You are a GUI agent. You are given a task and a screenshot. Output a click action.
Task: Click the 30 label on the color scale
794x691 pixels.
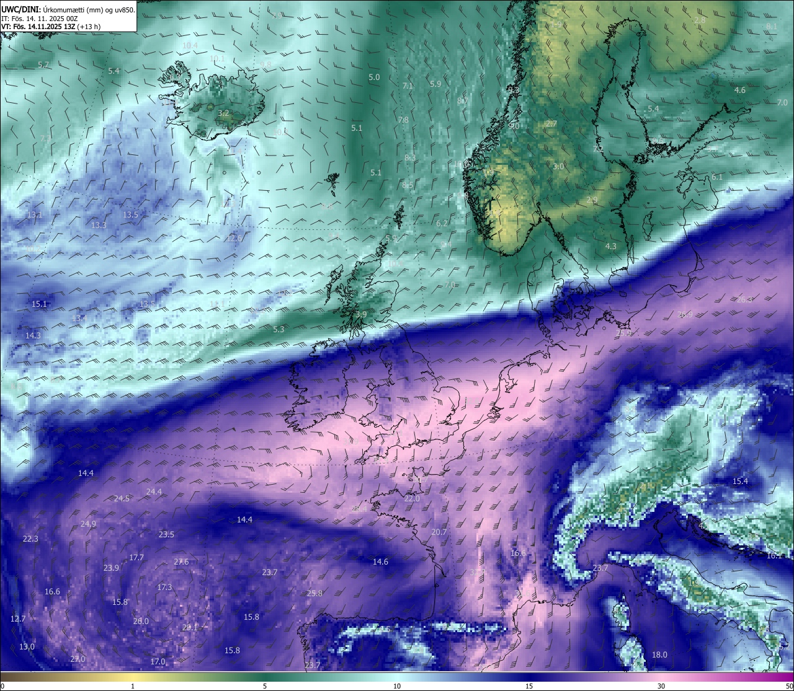click(x=661, y=686)
